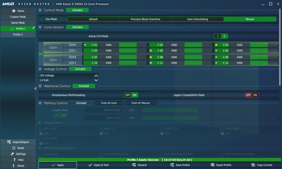Click the Copy Current icon button

point(253,165)
